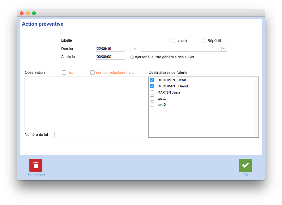Minimize window with yellow button

[28, 13]
